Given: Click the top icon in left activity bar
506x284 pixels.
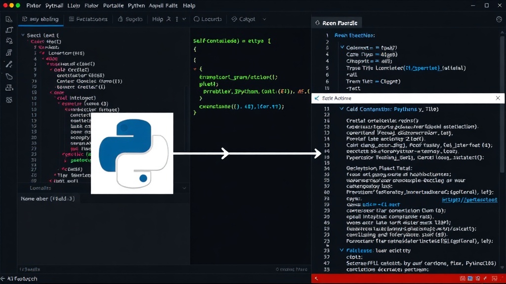Looking at the screenshot, I should tap(9, 19).
